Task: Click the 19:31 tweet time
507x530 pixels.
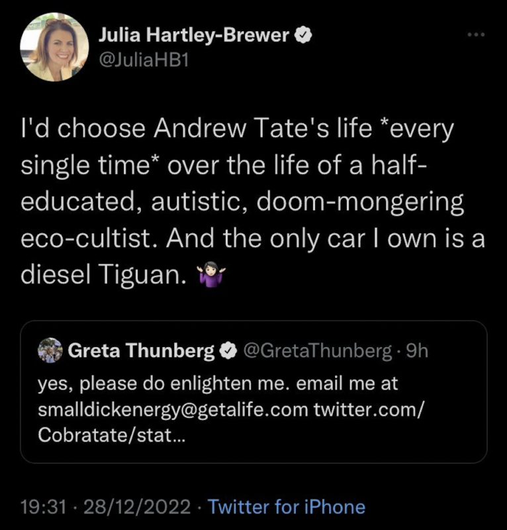Action: [x=42, y=507]
